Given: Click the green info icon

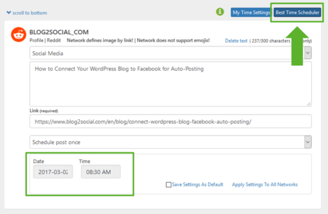Looking at the screenshot, I should (x=220, y=11).
